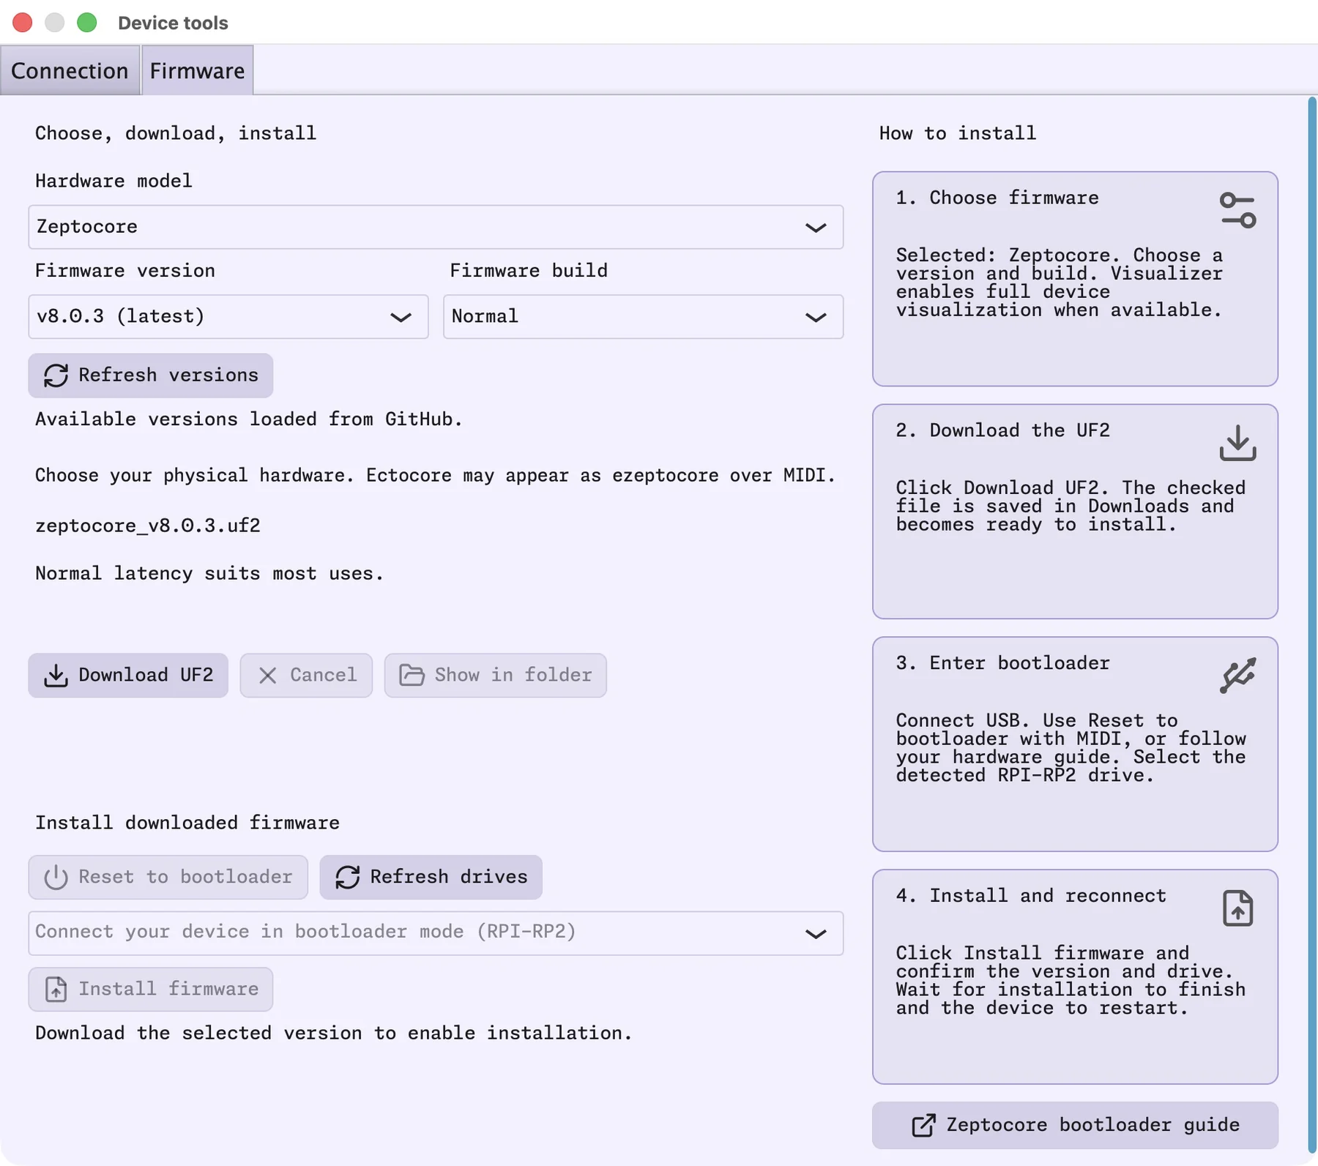Click the power icon on Reset to bootloader
The width and height of the screenshot is (1318, 1166).
click(56, 877)
